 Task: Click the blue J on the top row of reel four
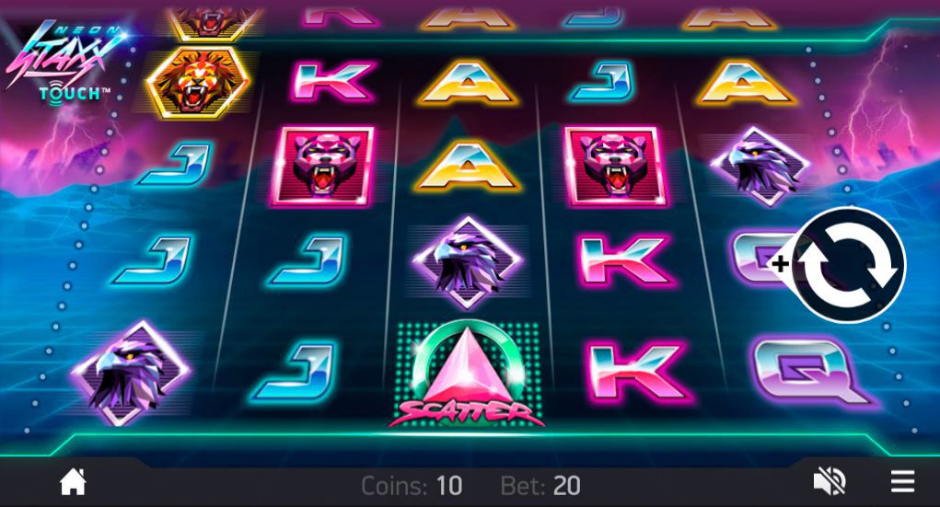coord(600,82)
